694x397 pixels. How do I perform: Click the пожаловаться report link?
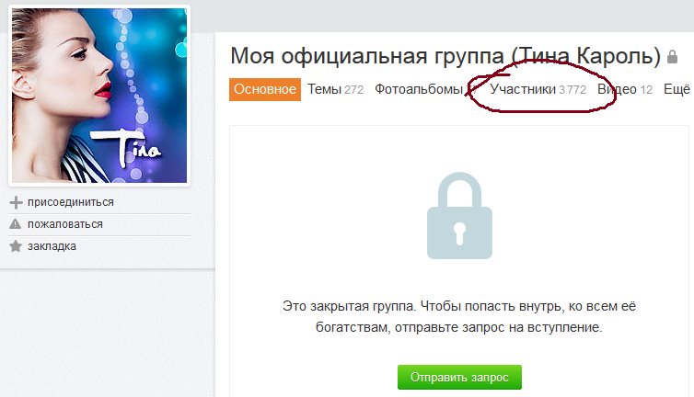[65, 224]
